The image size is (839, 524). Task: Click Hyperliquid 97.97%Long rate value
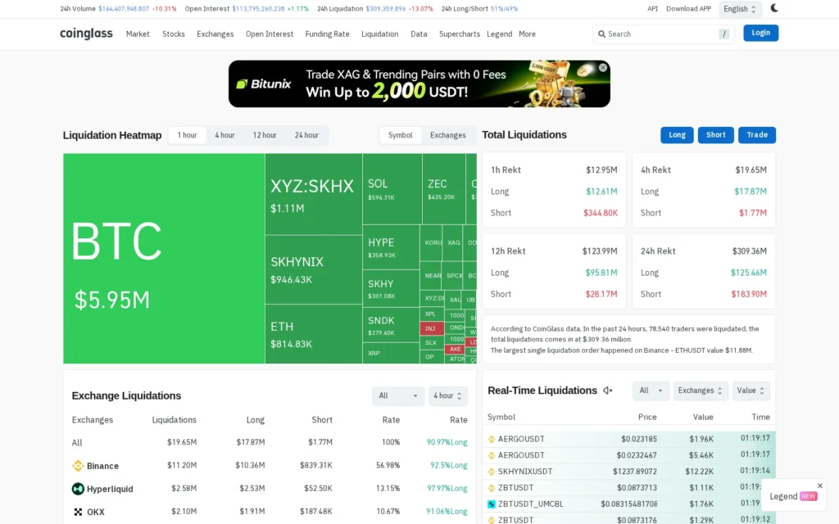tap(447, 489)
